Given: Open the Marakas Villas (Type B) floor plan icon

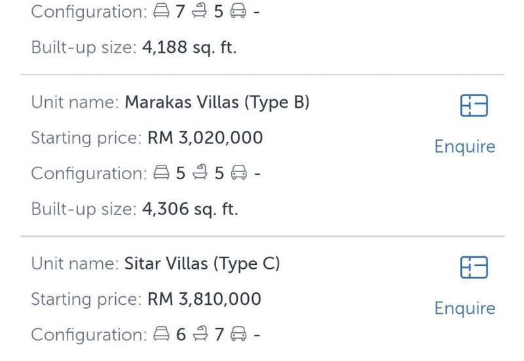Looking at the screenshot, I should [474, 105].
